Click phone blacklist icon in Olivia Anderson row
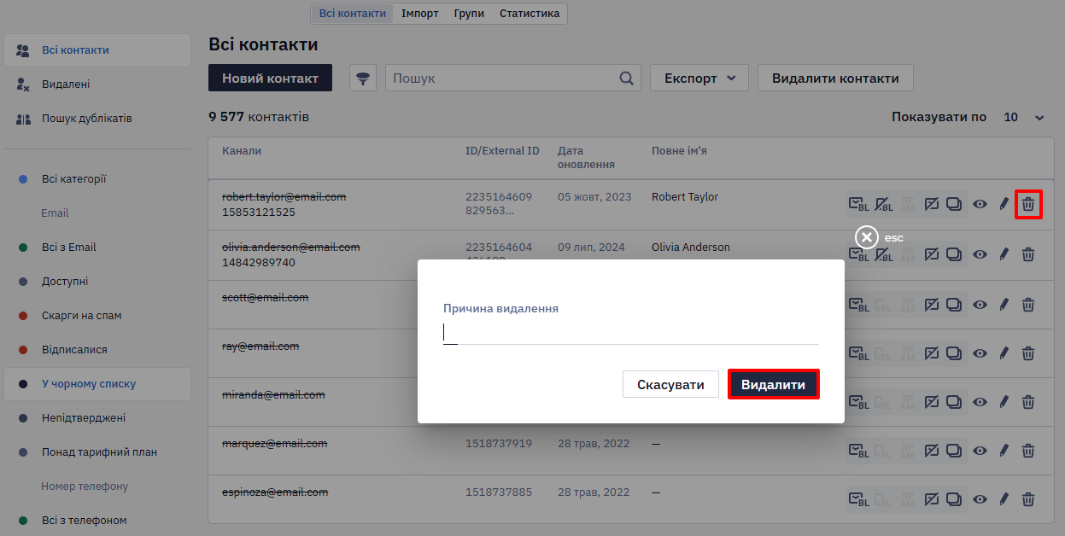The image size is (1065, 536). click(x=884, y=254)
